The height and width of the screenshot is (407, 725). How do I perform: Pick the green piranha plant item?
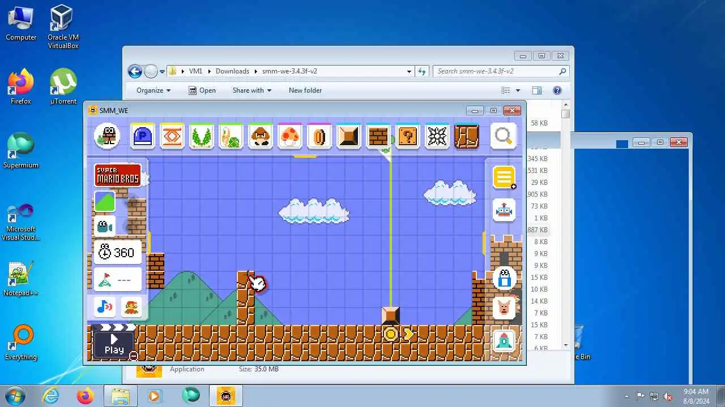201,136
